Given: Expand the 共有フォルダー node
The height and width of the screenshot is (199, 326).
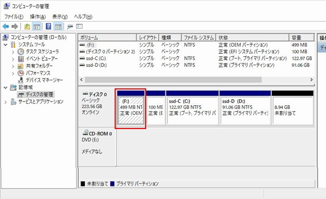Looking at the screenshot, I should (13, 66).
